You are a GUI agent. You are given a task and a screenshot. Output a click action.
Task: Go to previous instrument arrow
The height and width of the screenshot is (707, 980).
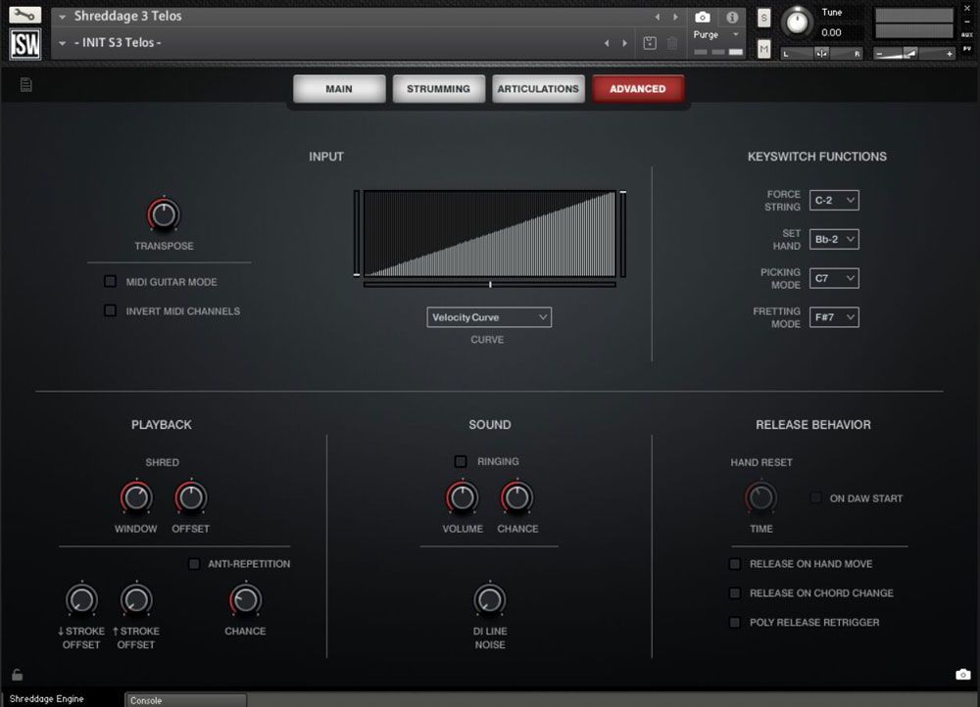click(x=658, y=17)
